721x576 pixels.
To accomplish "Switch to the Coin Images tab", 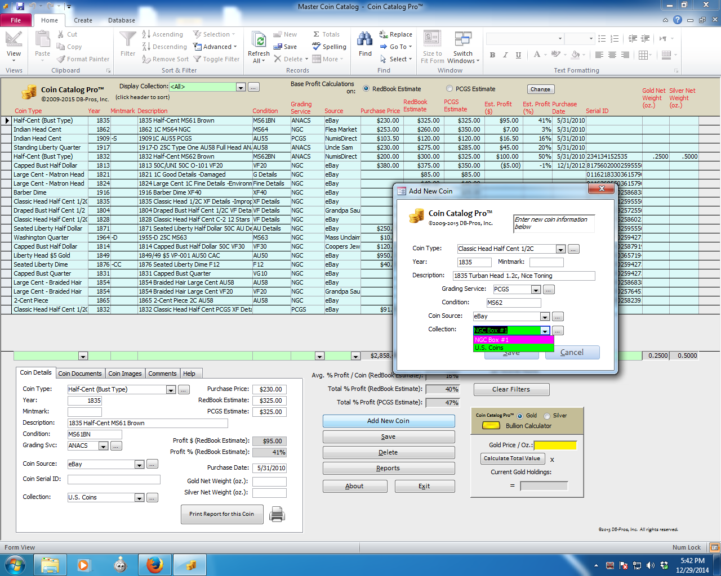I will [125, 373].
